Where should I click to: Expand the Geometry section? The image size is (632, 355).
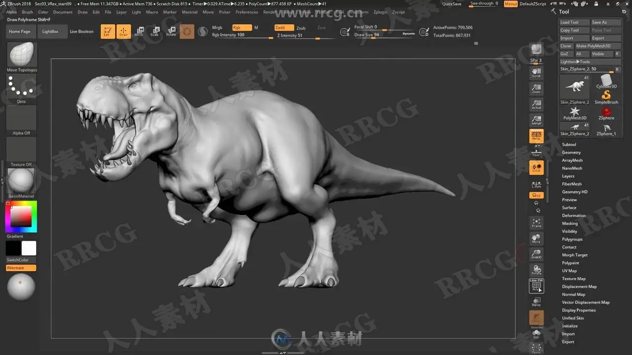pos(571,152)
